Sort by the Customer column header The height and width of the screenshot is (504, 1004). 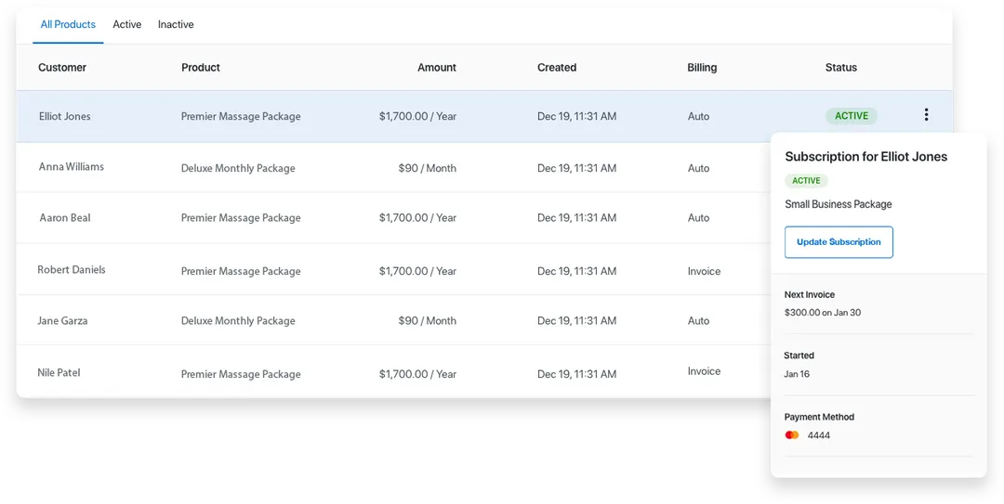pos(62,68)
